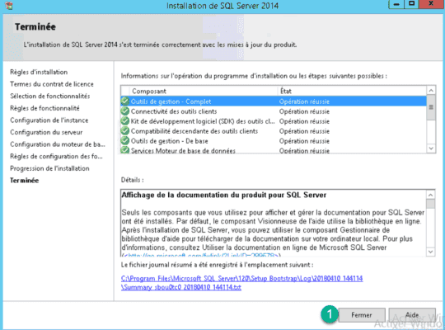This screenshot has height=330, width=445.
Task: Click the details box scroll down arrow
Action: [x=430, y=252]
